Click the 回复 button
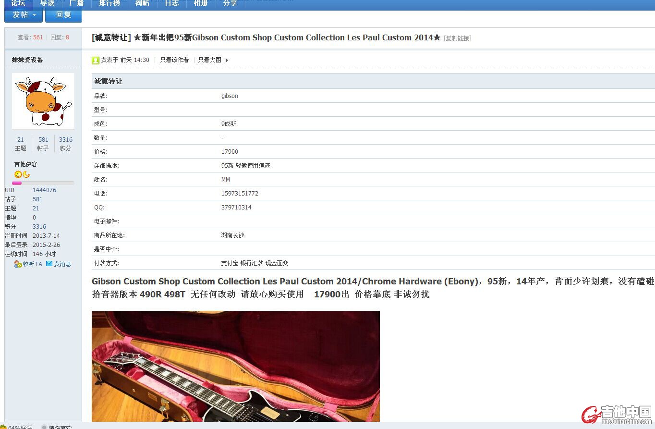The width and height of the screenshot is (655, 429). (63, 14)
